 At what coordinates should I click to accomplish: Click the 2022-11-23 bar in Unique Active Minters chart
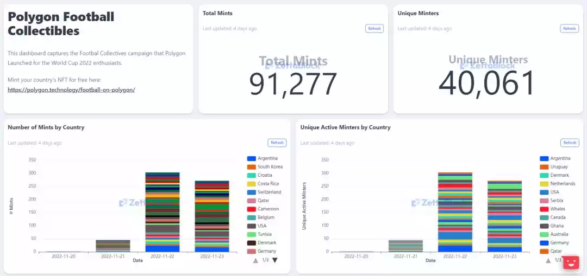coord(504,216)
